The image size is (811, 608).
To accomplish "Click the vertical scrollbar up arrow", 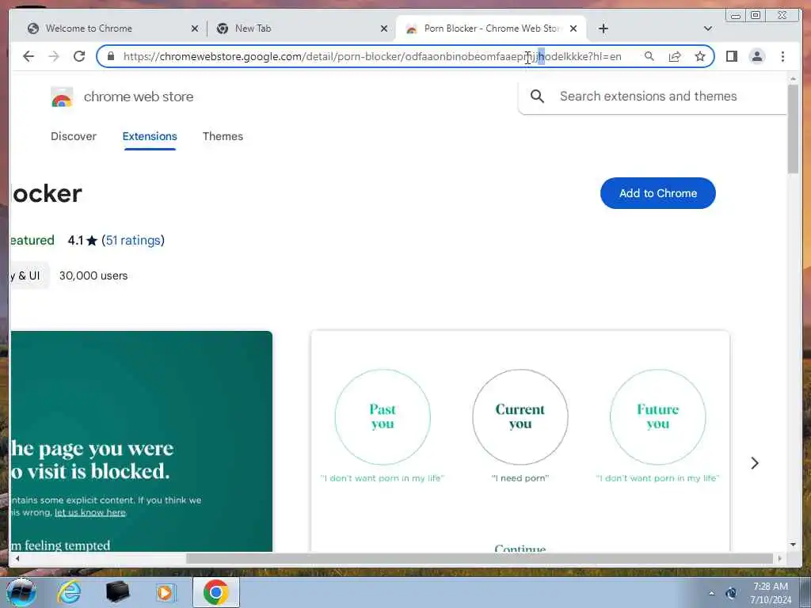I will coord(793,78).
